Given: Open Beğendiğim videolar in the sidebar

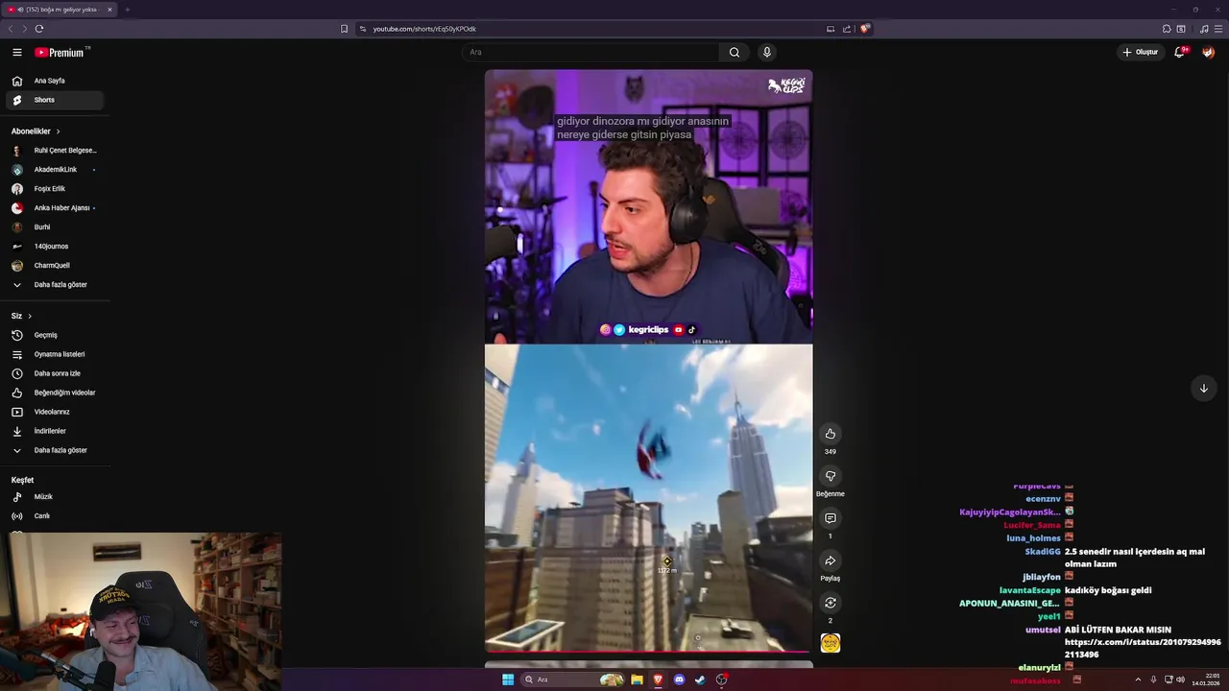Looking at the screenshot, I should pyautogui.click(x=53, y=393).
